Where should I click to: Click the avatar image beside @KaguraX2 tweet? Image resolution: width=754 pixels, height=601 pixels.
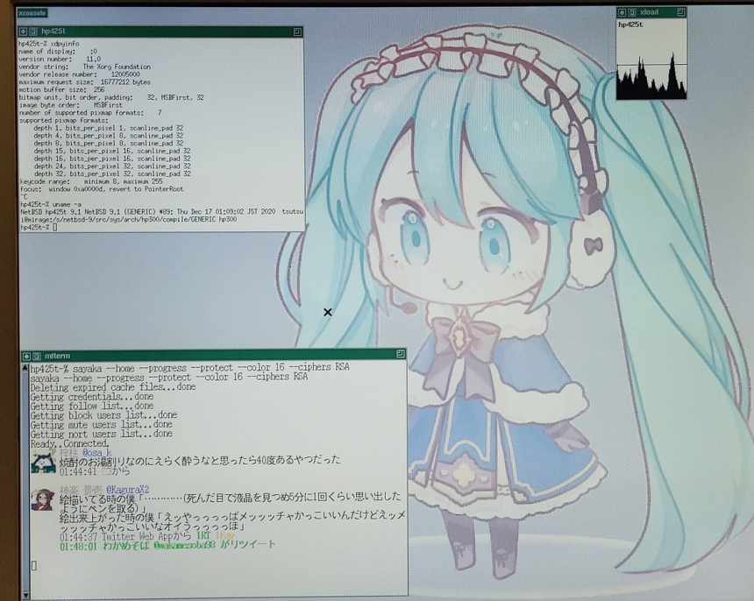coord(43,500)
